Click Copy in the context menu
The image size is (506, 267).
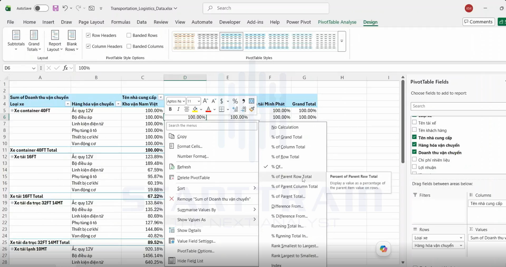tap(182, 136)
